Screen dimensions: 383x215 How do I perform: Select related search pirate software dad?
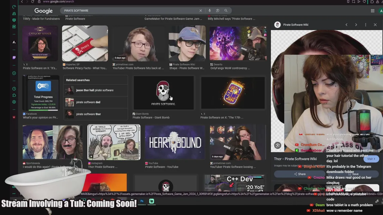pos(96,102)
